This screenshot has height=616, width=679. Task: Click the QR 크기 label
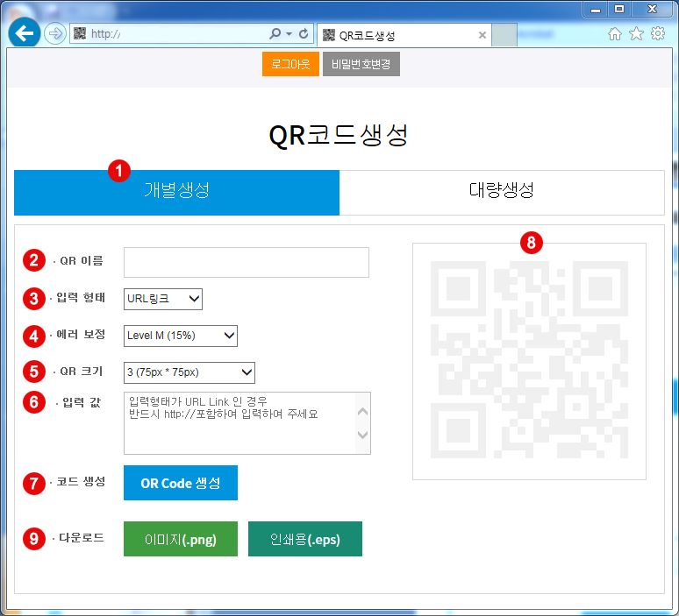82,372
